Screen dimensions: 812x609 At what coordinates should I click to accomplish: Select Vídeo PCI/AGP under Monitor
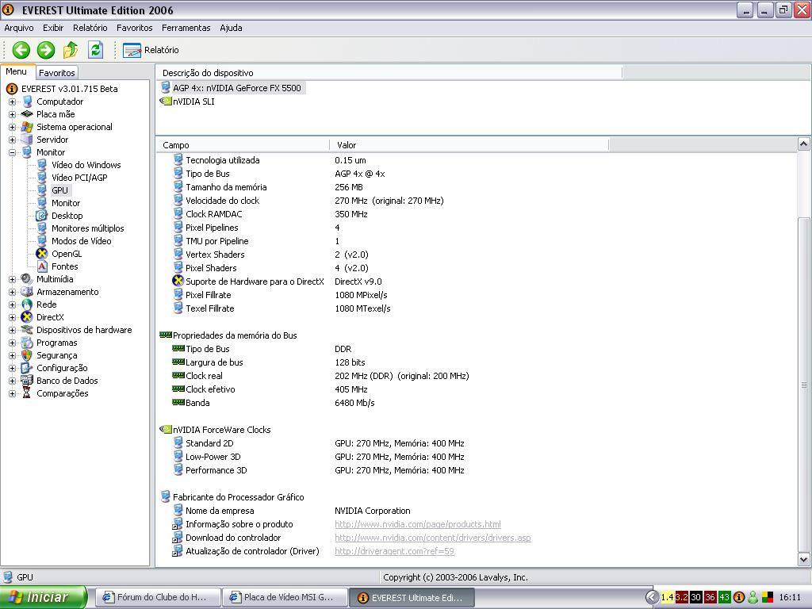tap(79, 178)
